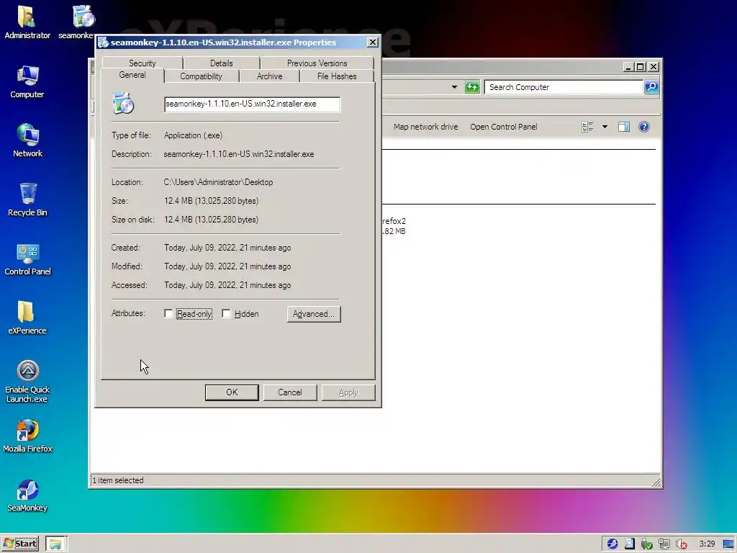Switch to the Compatibility tab
The width and height of the screenshot is (737, 553).
[202, 76]
